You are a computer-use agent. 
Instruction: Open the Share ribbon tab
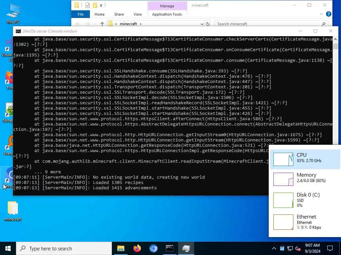coord(119,14)
